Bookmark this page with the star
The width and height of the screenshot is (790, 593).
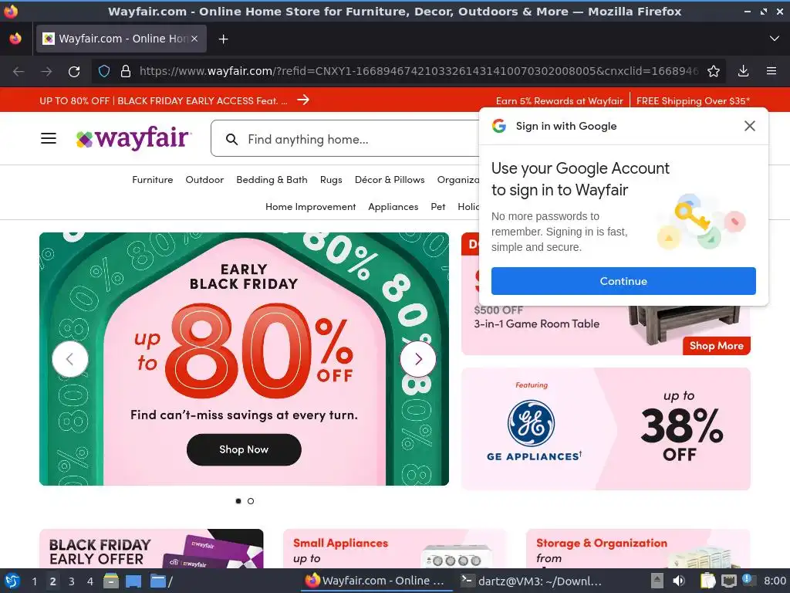point(714,71)
